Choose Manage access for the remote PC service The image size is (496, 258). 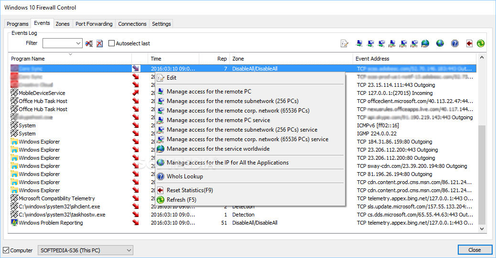[x=250, y=120]
